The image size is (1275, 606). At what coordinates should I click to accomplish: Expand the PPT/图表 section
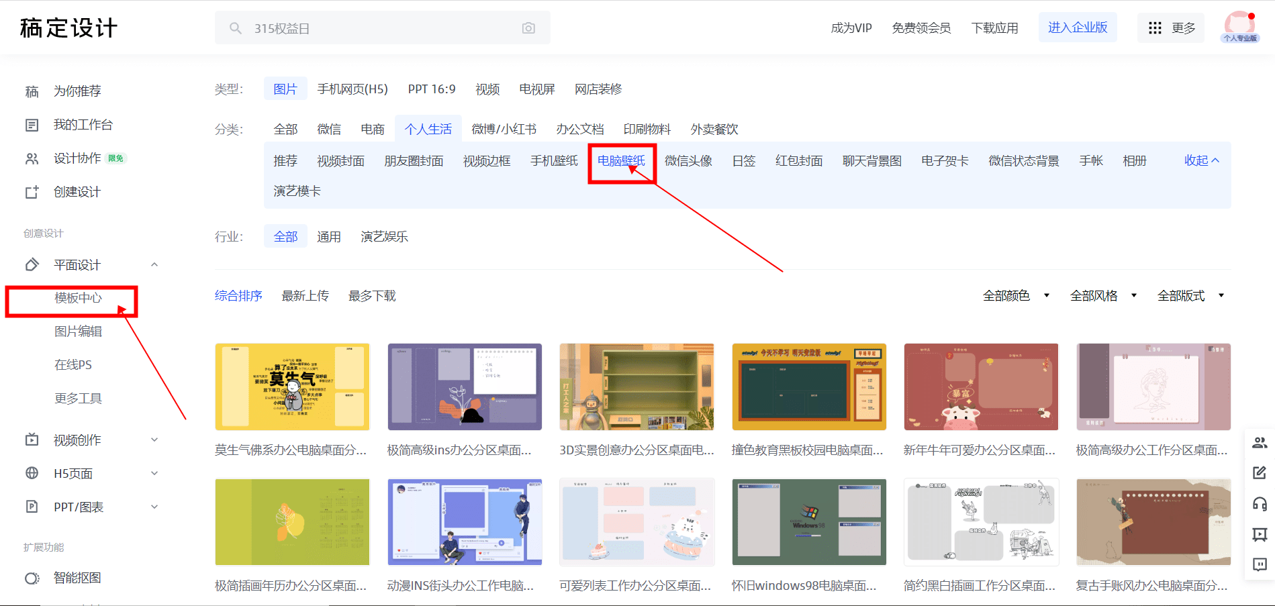(x=154, y=507)
